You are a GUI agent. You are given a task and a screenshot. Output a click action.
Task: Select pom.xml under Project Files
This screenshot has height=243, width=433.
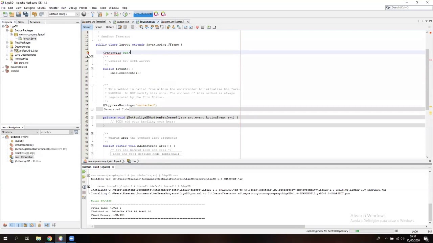point(23,63)
